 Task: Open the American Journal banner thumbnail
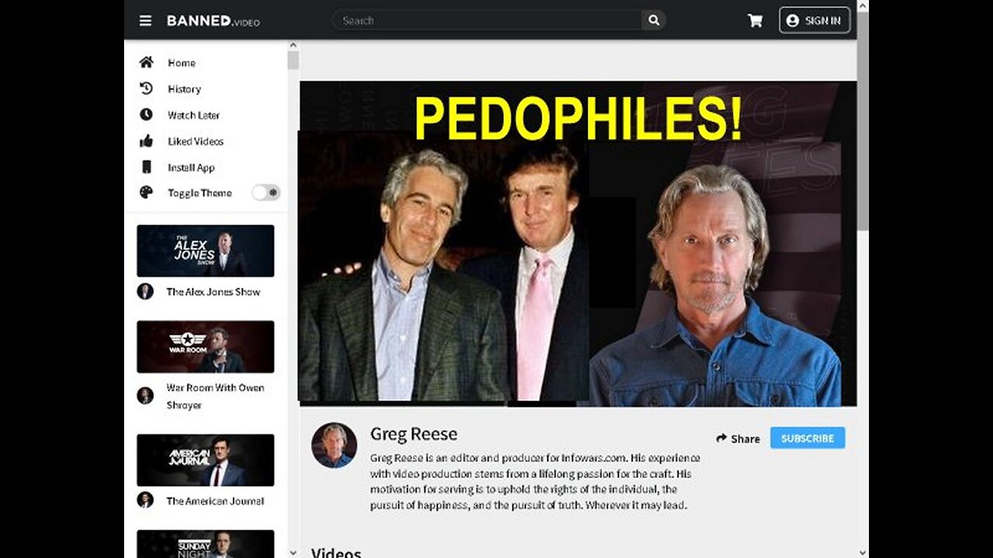(206, 460)
